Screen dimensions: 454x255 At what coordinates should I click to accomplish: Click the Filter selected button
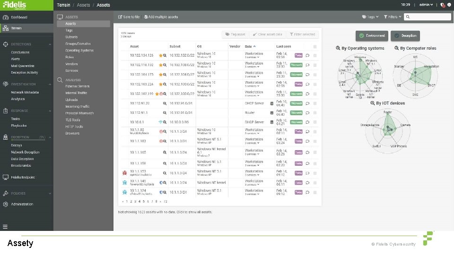coord(302,34)
